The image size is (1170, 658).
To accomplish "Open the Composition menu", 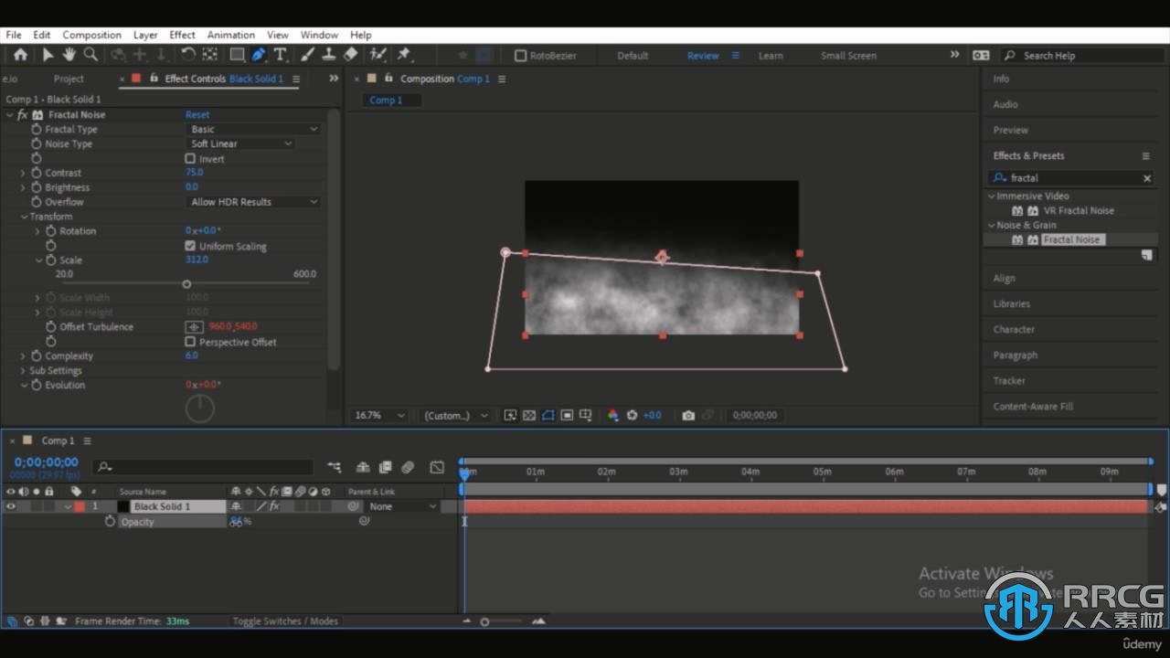I will [91, 35].
